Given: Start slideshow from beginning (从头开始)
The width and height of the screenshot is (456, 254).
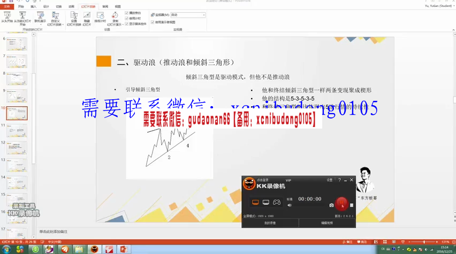Looking at the screenshot, I should point(7,19).
